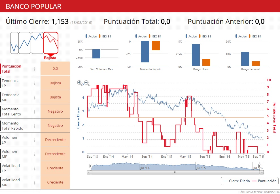This screenshot has height=194, width=280.
Task: Click the Cierre Diario axis title
Action: click(78, 118)
